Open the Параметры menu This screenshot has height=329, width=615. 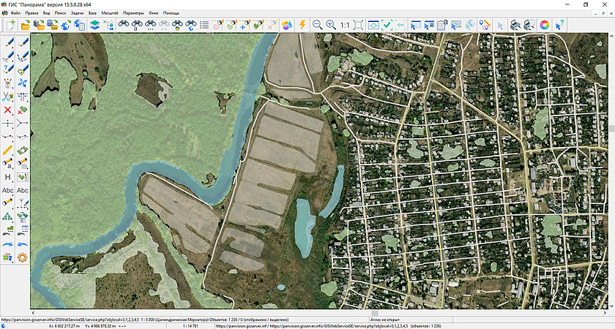point(133,13)
